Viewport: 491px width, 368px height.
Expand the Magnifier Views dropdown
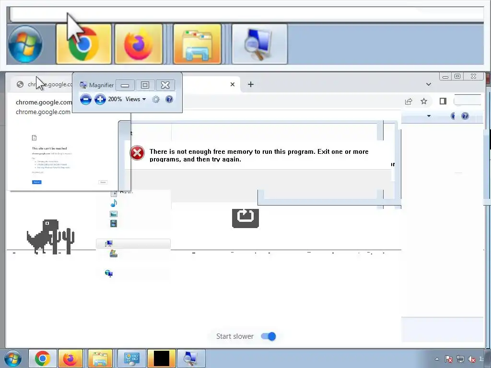(136, 99)
